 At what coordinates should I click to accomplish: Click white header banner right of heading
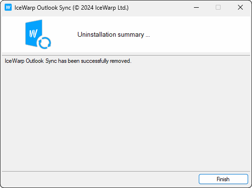tap(200, 34)
